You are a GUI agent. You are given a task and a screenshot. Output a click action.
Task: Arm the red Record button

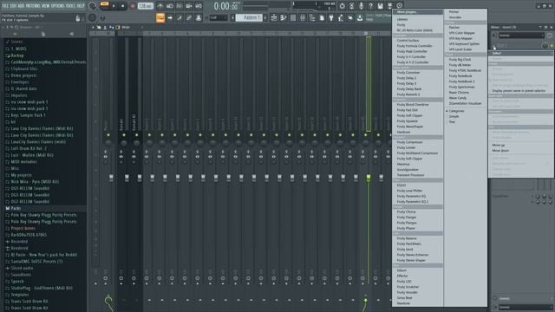pyautogui.click(x=133, y=6)
